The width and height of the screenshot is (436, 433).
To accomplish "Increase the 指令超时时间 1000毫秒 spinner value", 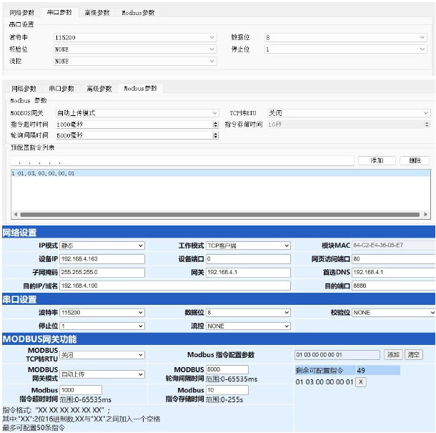I will [216, 122].
